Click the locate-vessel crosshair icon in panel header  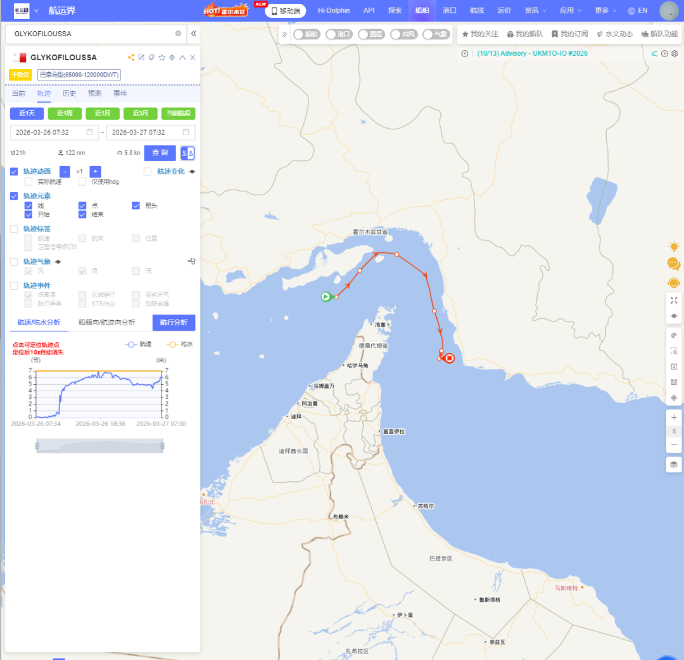(x=172, y=58)
